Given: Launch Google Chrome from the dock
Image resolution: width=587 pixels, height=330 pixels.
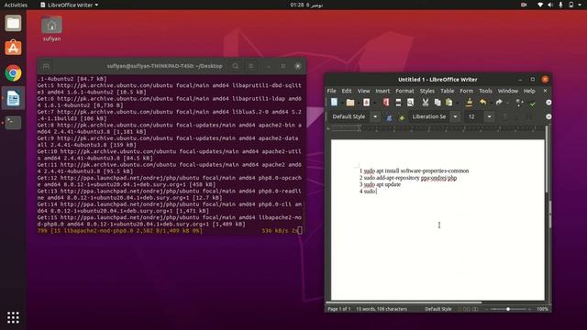Looking at the screenshot, I should 13,73.
